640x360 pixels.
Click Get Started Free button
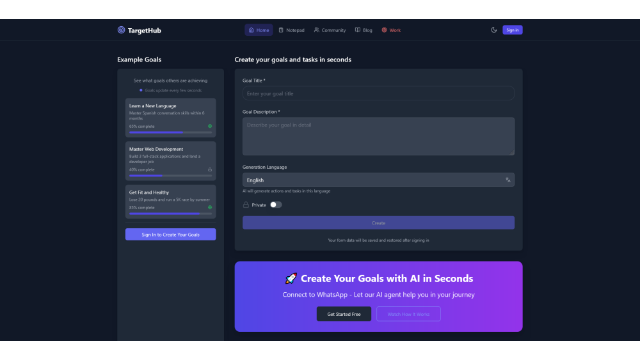pyautogui.click(x=344, y=314)
